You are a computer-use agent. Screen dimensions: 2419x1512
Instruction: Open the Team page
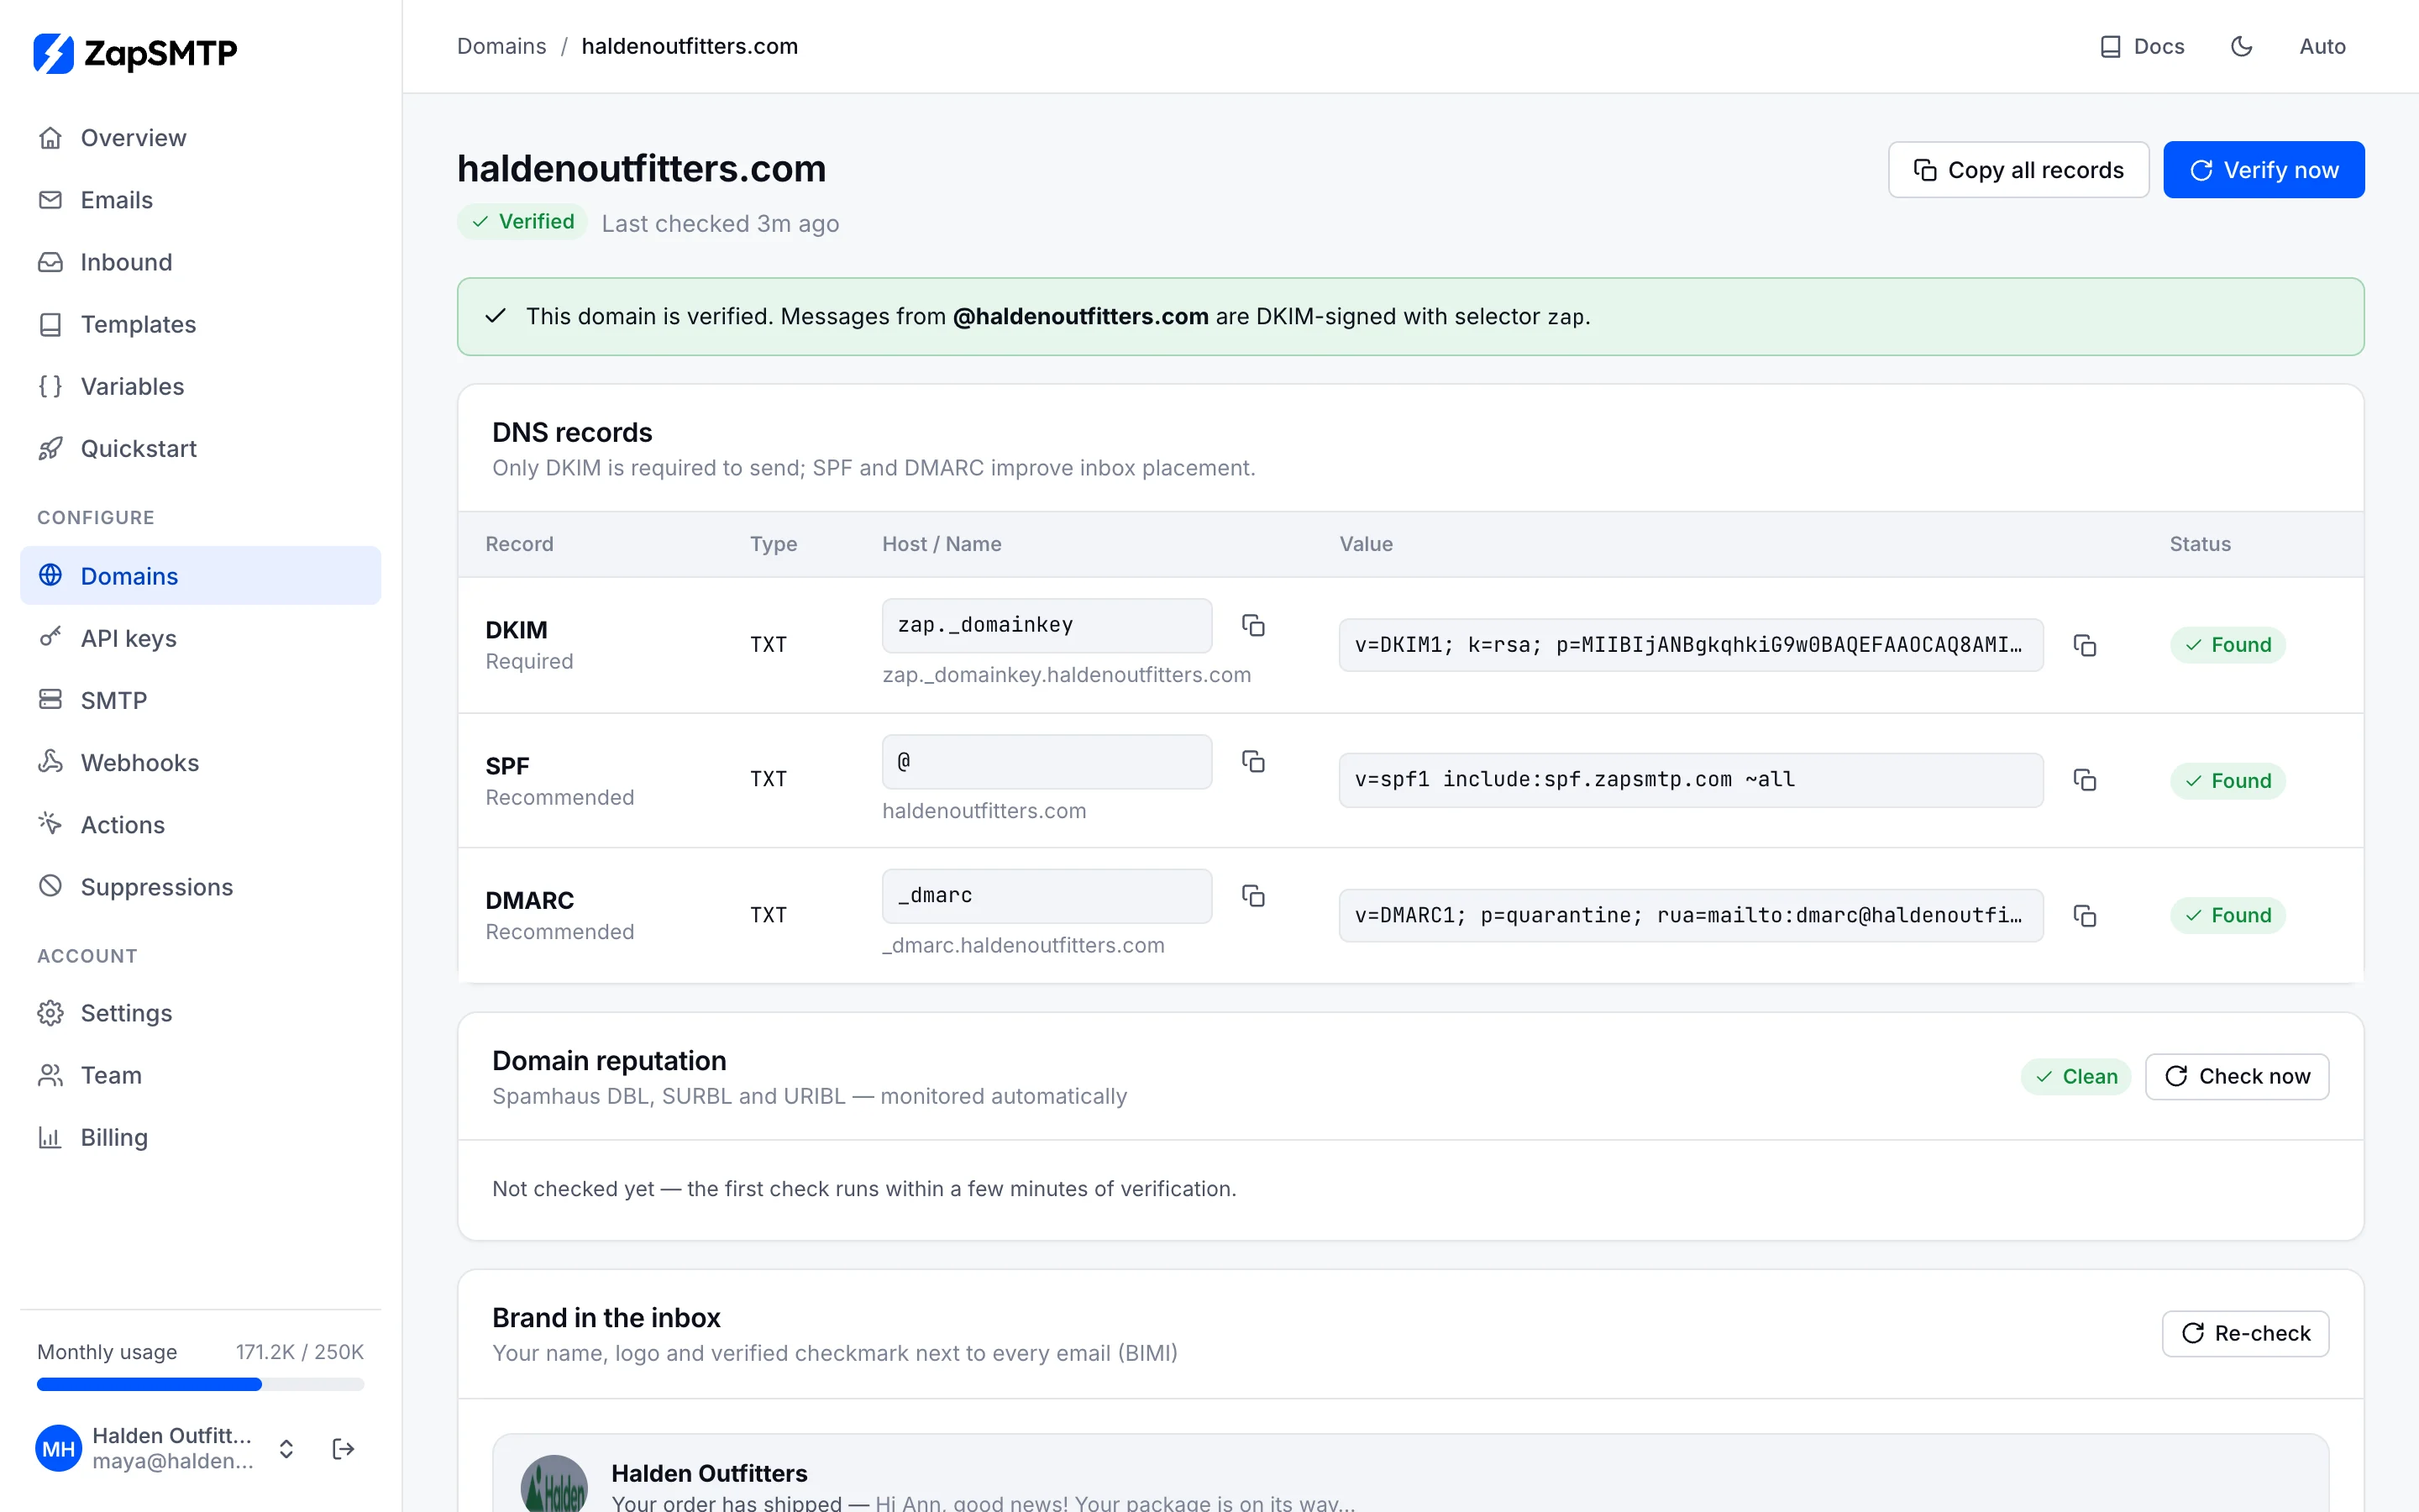[200, 1075]
